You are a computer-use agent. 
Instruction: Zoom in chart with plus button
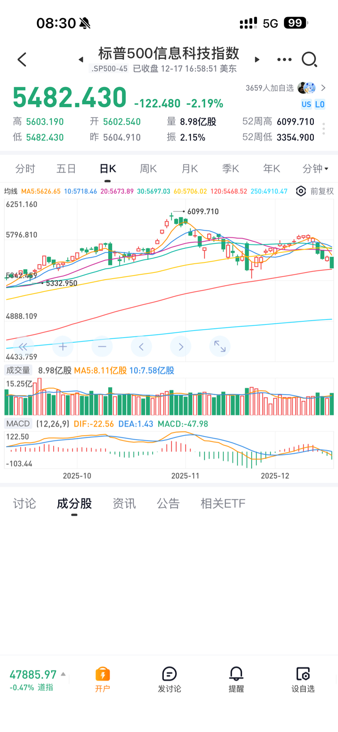pyautogui.click(x=63, y=347)
